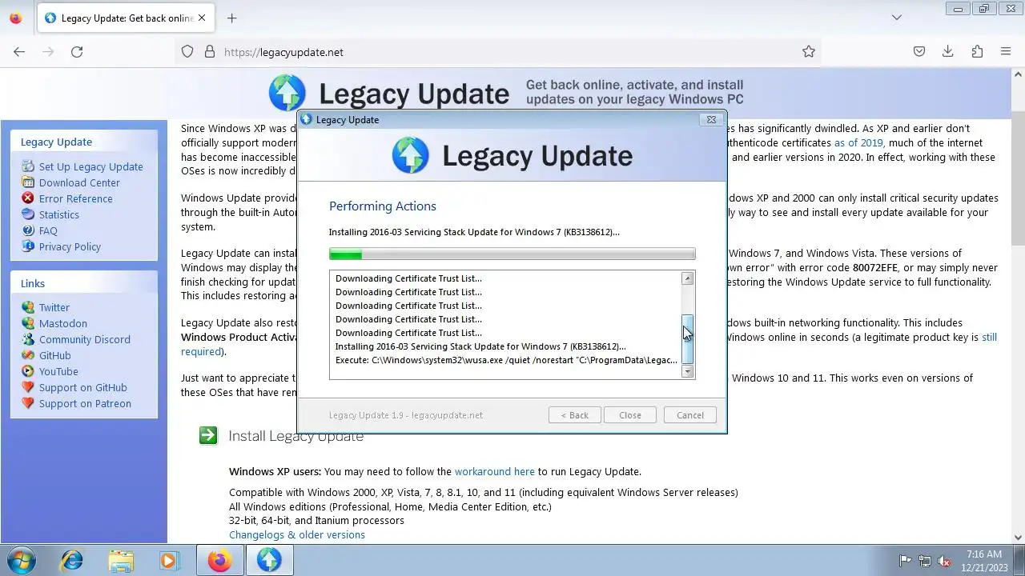Click the log list scroll down arrow
The width and height of the screenshot is (1025, 576).
click(687, 372)
